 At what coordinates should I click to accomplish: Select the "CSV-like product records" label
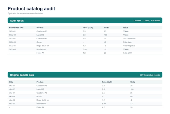(150, 75)
